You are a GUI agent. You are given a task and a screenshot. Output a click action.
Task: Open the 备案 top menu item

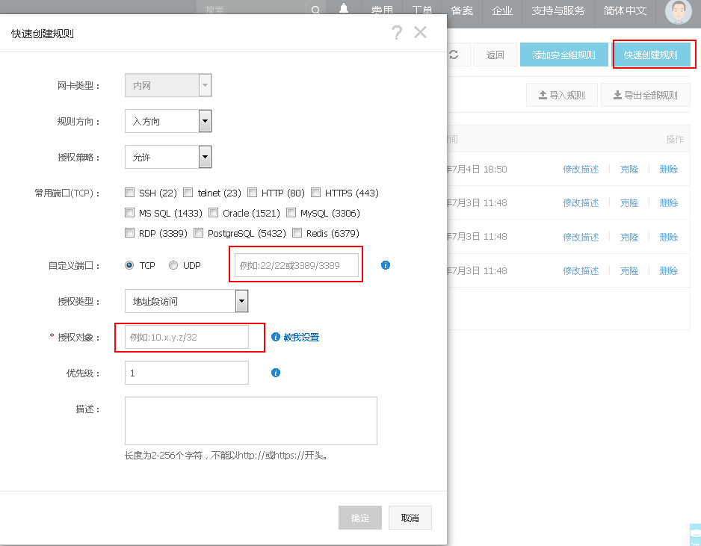click(462, 10)
